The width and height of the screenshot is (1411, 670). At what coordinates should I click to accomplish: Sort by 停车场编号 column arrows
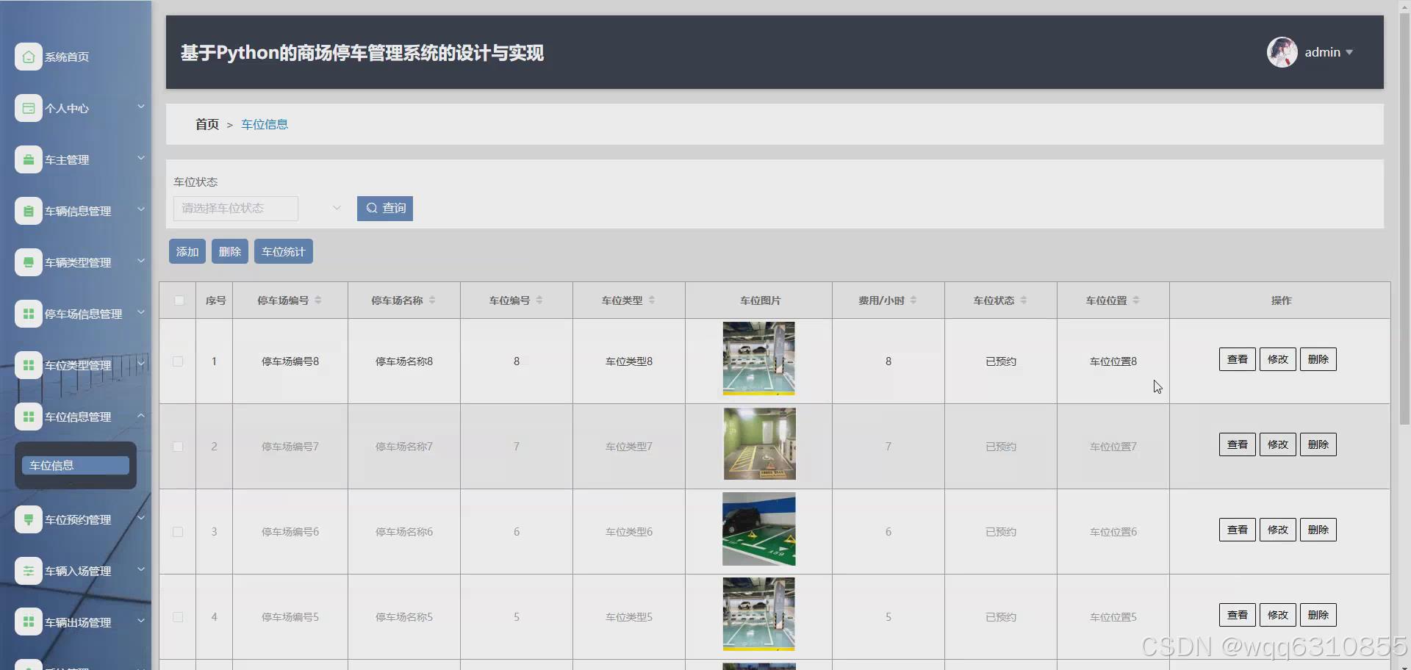[x=318, y=300]
